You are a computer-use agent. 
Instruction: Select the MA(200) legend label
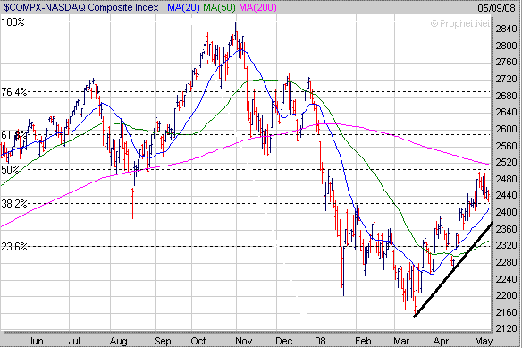(x=257, y=7)
